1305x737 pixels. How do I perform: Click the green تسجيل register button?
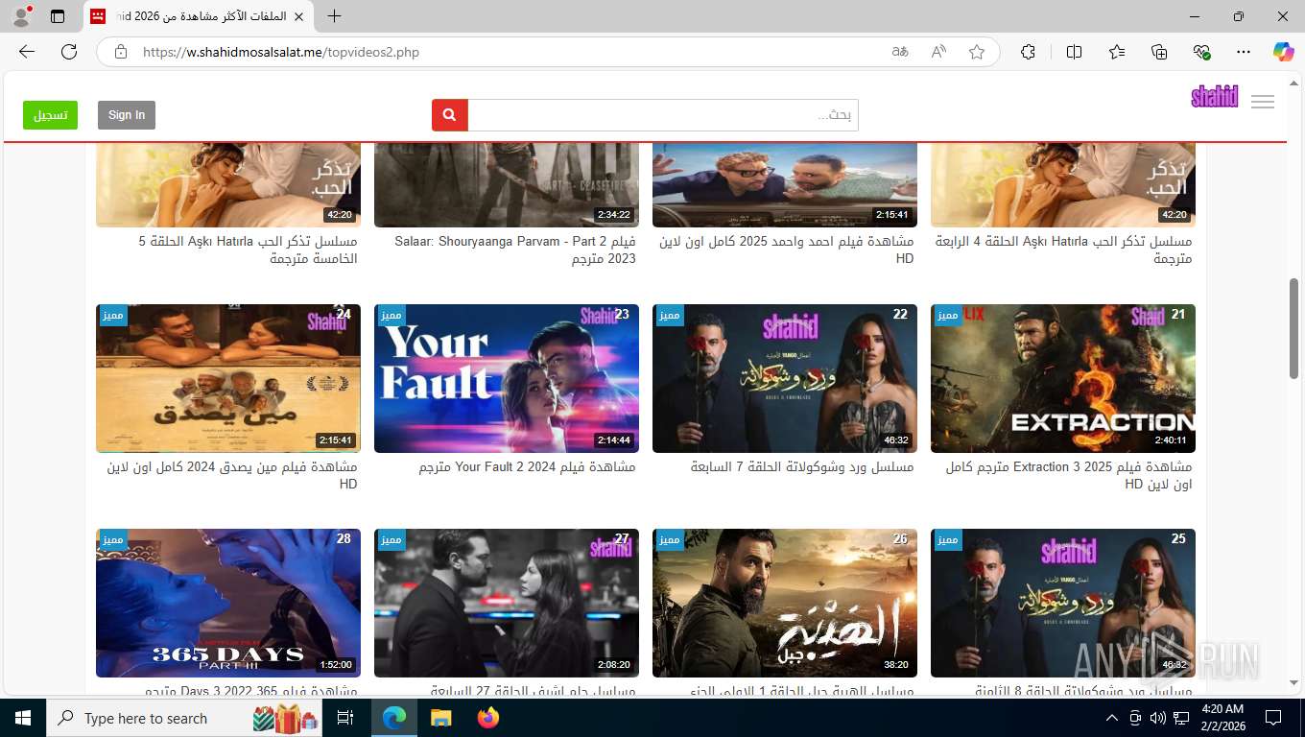[50, 115]
